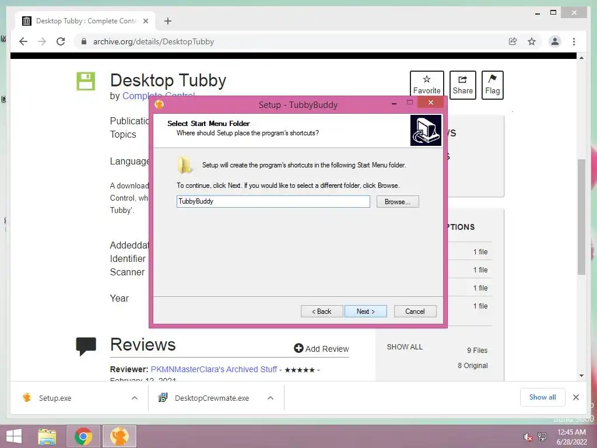Reload the archive.org page
597x448 pixels.
(x=61, y=41)
